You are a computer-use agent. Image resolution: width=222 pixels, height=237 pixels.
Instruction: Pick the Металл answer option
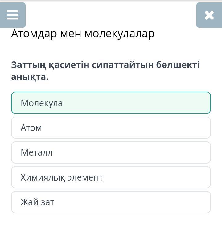(111, 152)
